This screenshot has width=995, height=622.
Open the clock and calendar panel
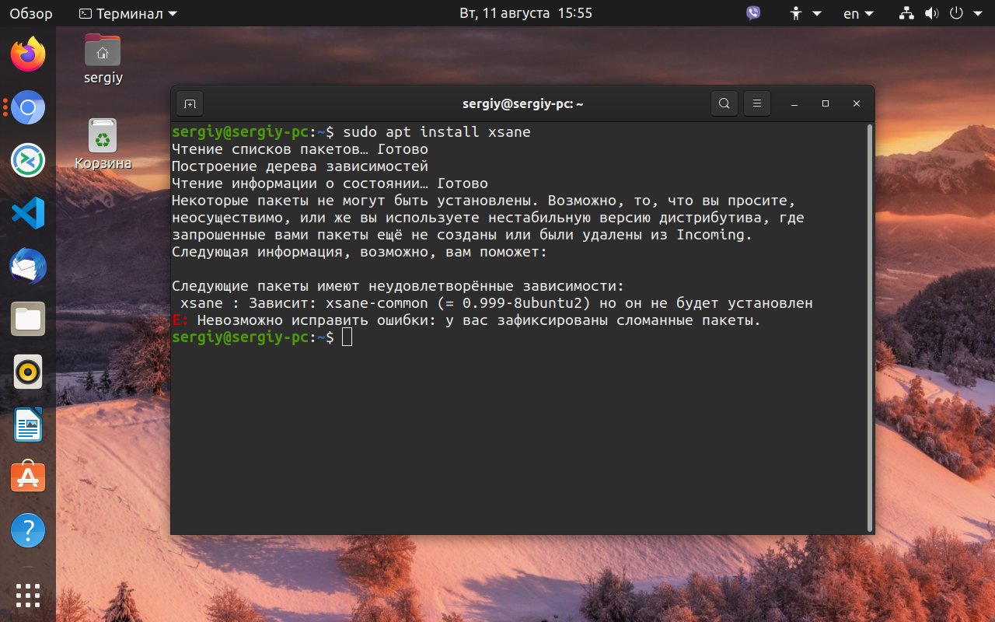pos(525,13)
